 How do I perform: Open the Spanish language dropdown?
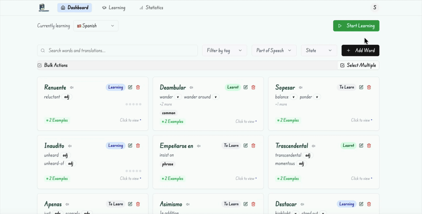click(95, 26)
